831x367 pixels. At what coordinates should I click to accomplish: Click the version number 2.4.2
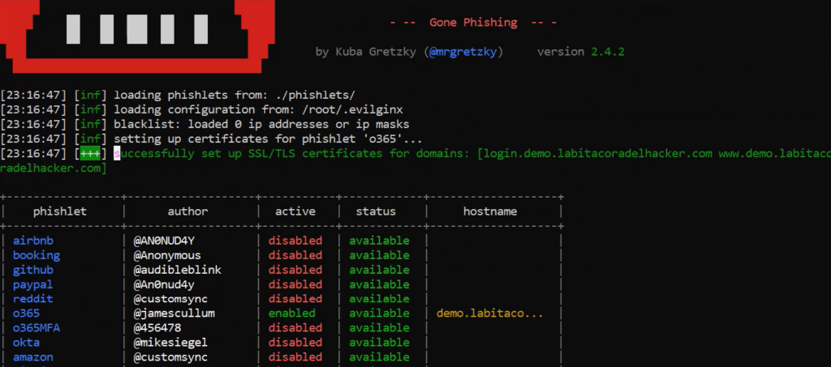point(608,52)
